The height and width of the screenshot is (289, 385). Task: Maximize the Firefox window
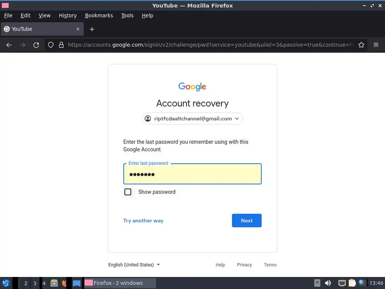tap(372, 5)
